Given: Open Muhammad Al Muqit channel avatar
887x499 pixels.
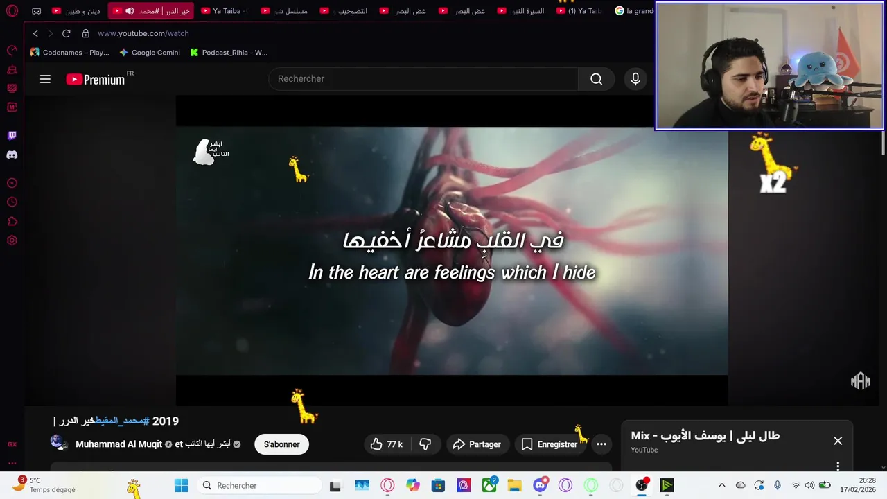Looking at the screenshot, I should click(59, 444).
